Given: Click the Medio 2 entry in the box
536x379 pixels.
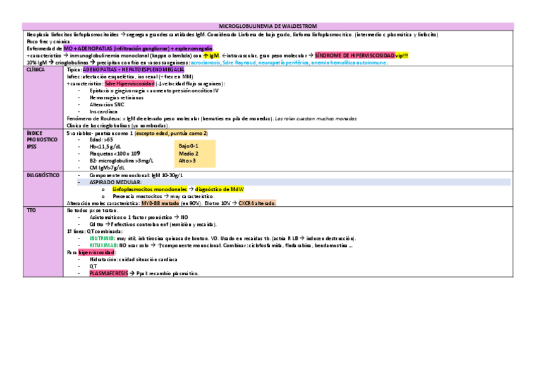Looking at the screenshot, I should (186, 152).
